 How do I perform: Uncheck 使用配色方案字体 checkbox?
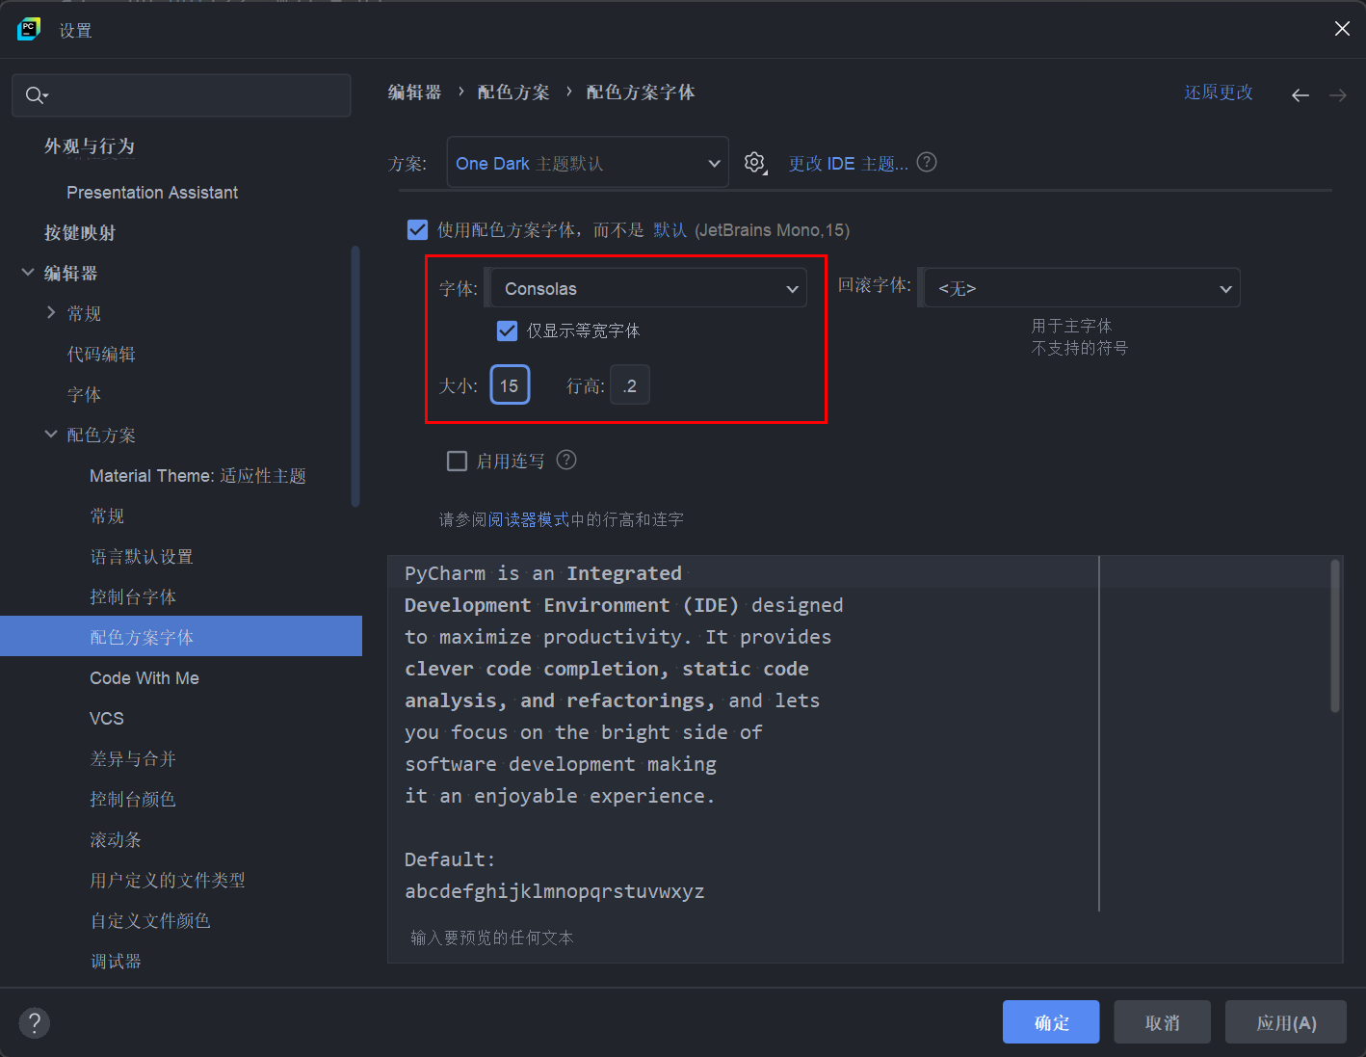(x=417, y=229)
